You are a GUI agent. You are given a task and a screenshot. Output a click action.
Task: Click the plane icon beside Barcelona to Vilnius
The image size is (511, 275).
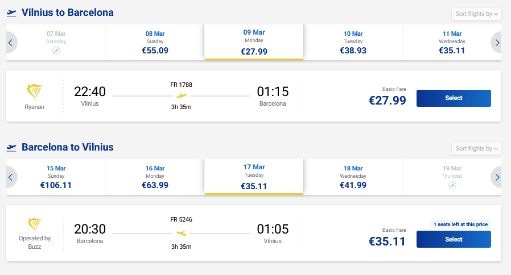11,148
